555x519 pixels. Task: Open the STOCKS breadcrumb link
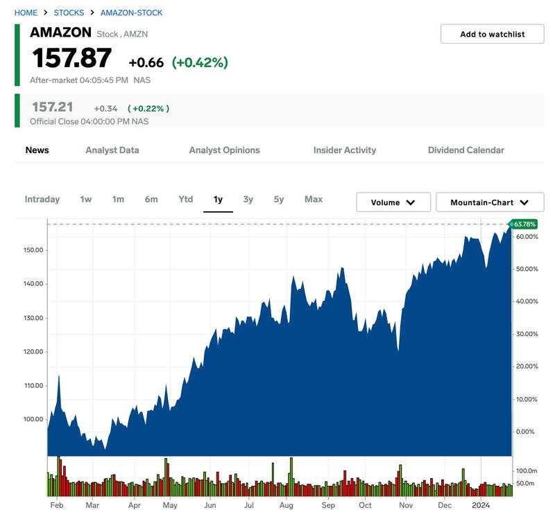pos(69,12)
